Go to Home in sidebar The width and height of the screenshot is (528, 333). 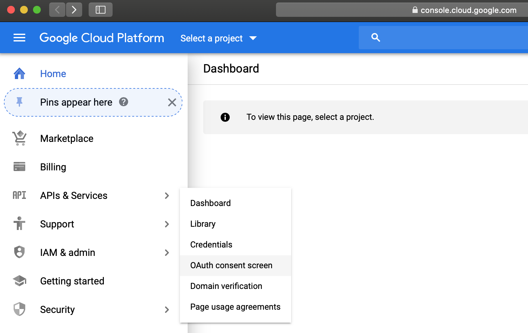click(x=53, y=74)
